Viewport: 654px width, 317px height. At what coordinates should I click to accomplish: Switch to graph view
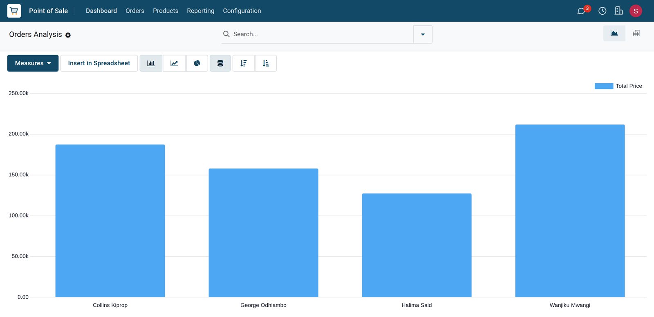pyautogui.click(x=614, y=33)
